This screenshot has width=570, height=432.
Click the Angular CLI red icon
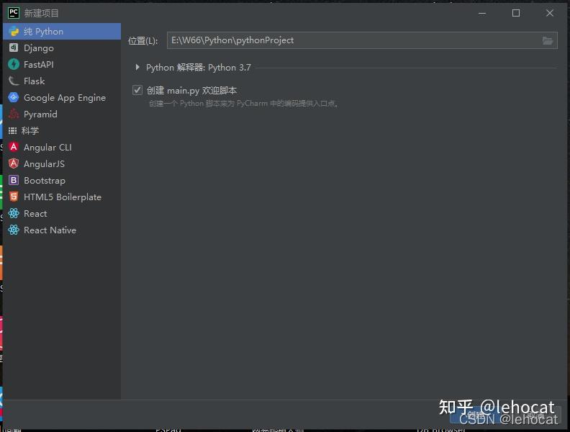[14, 147]
